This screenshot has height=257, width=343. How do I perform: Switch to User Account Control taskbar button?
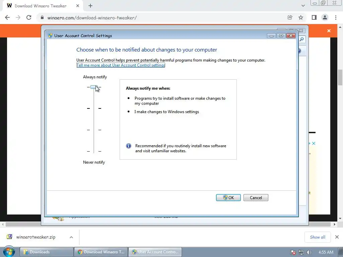[x=155, y=252]
